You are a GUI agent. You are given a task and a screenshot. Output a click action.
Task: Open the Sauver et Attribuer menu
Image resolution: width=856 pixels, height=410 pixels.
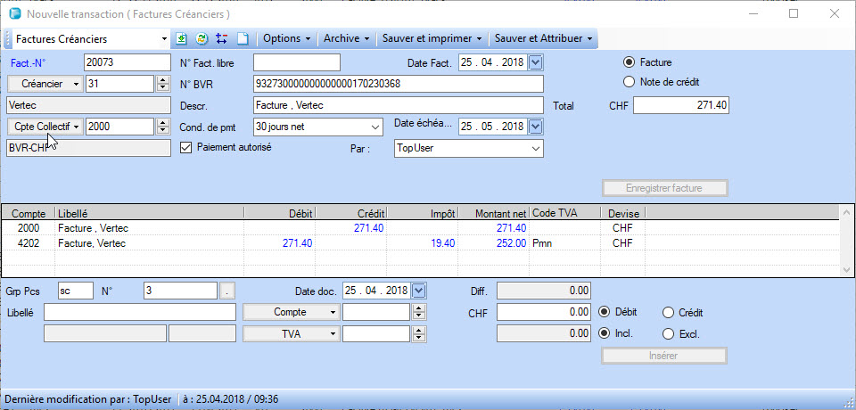(543, 38)
